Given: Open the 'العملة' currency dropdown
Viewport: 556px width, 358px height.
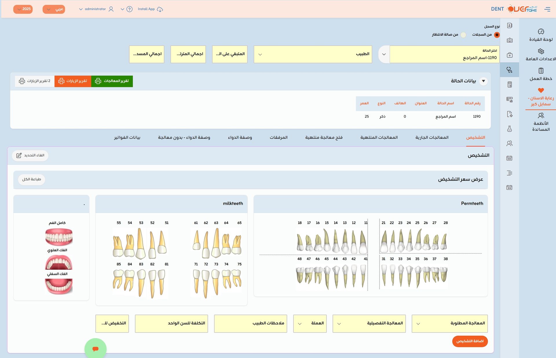Looking at the screenshot, I should tap(310, 323).
